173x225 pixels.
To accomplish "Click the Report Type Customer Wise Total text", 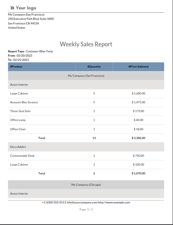I will 30,51.
